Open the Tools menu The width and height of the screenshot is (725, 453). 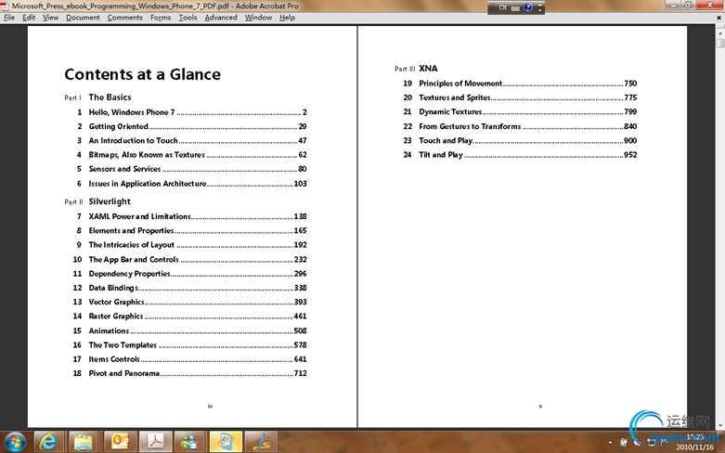[x=188, y=18]
